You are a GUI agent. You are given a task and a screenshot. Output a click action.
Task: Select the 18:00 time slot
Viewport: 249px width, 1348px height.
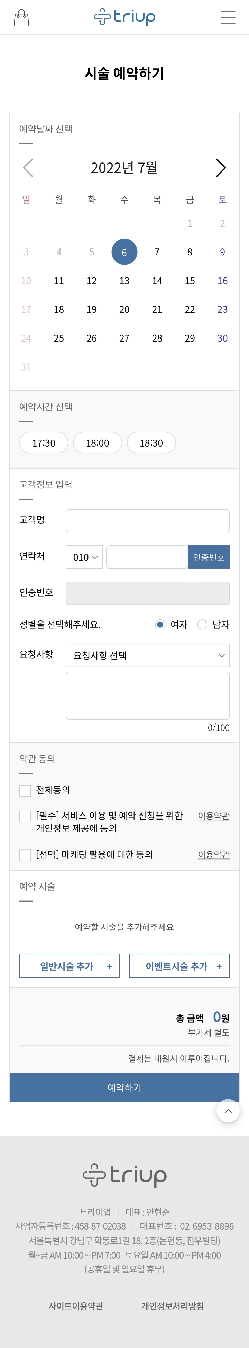tap(98, 443)
